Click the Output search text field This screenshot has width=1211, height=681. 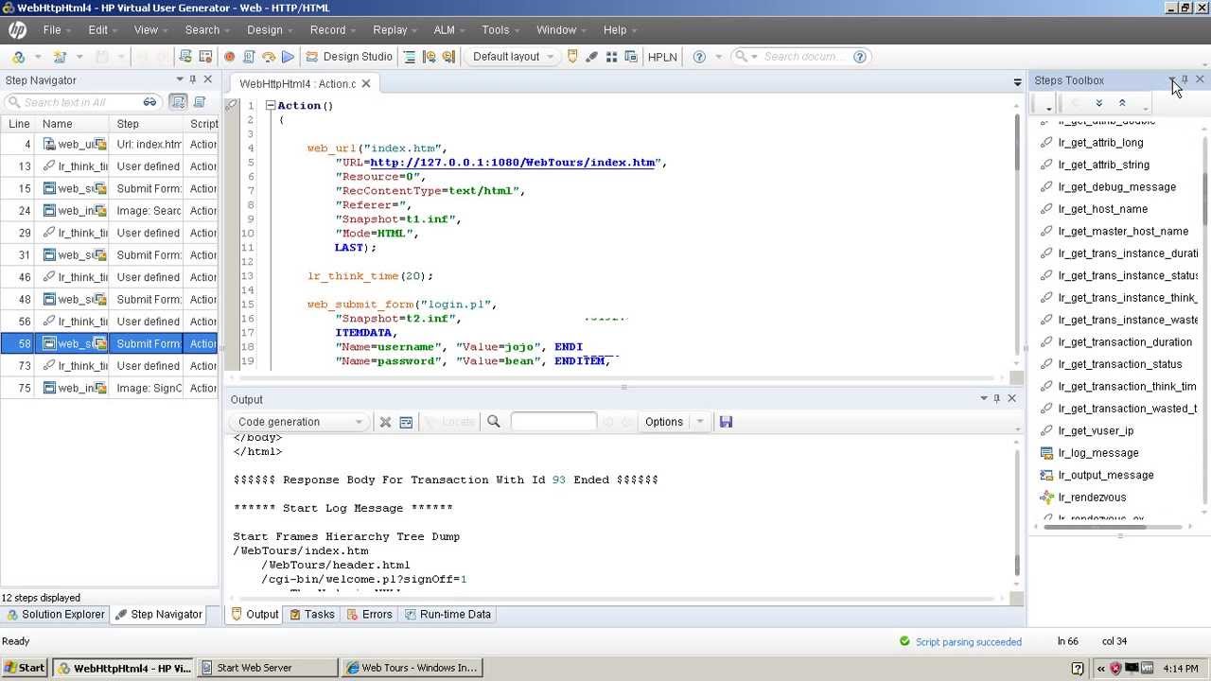(x=553, y=422)
